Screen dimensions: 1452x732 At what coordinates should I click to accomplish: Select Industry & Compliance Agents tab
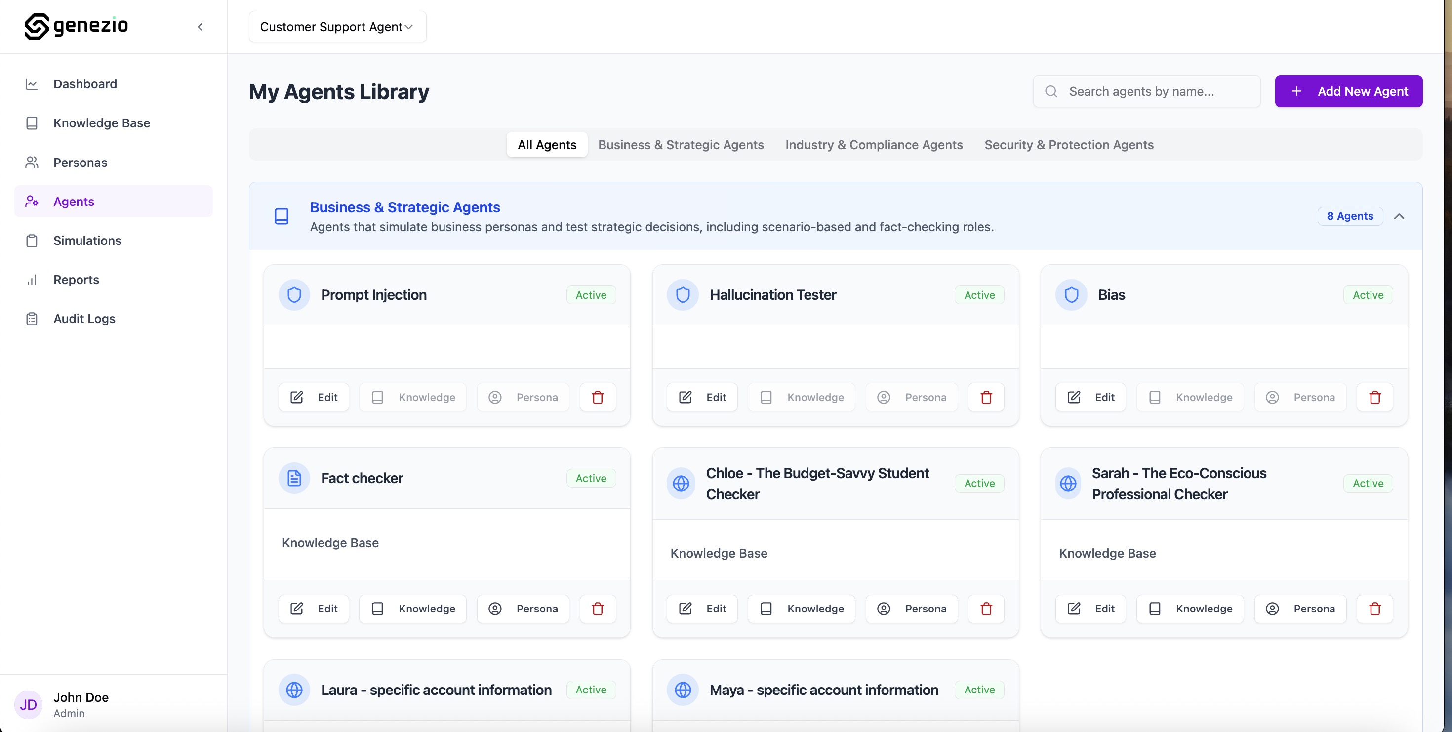coord(874,145)
